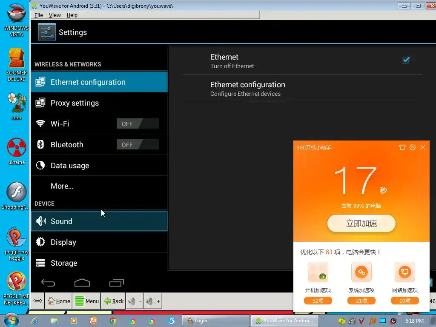Click the Bluetooth icon in Settings
The image size is (436, 327).
point(40,144)
